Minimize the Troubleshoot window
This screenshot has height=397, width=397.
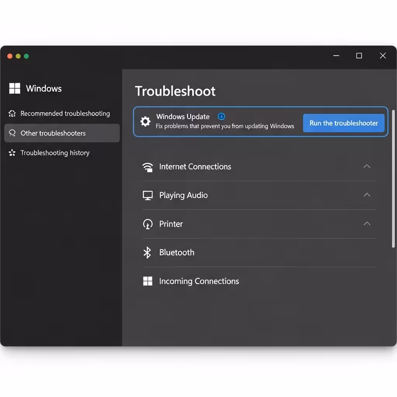tap(336, 56)
